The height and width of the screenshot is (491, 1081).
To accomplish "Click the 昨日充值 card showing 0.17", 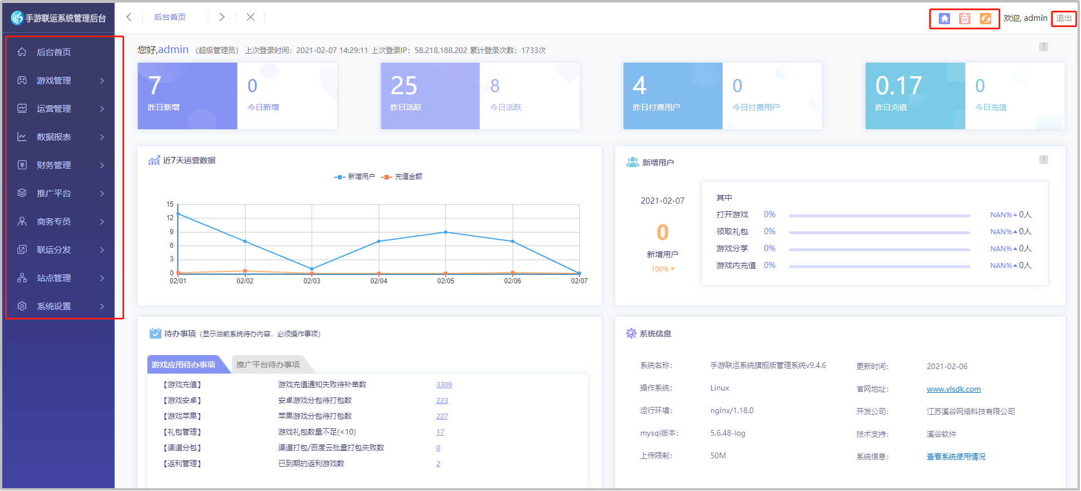I will 915,96.
